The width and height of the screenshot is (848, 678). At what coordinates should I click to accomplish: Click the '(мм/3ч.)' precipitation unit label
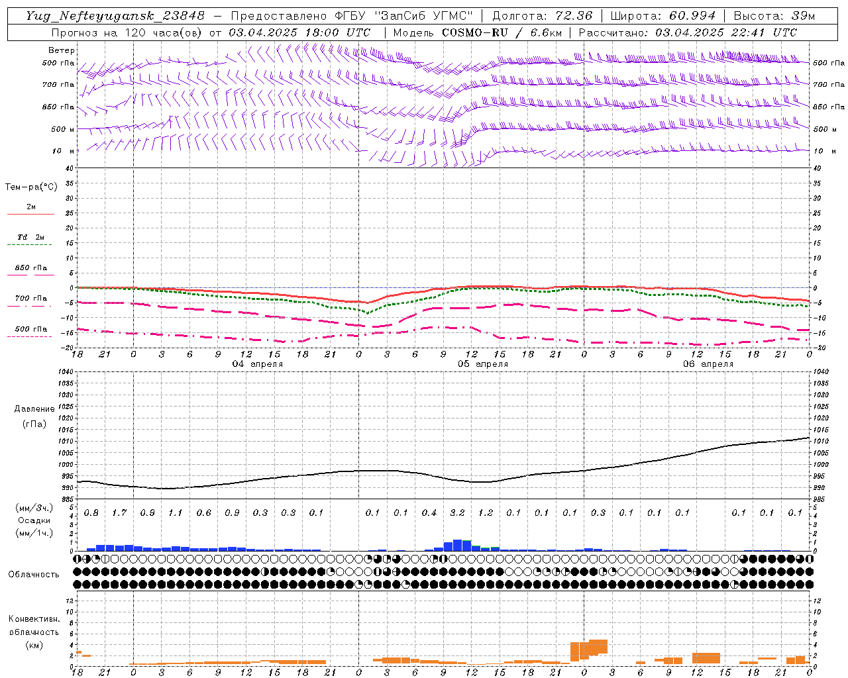coord(34,508)
